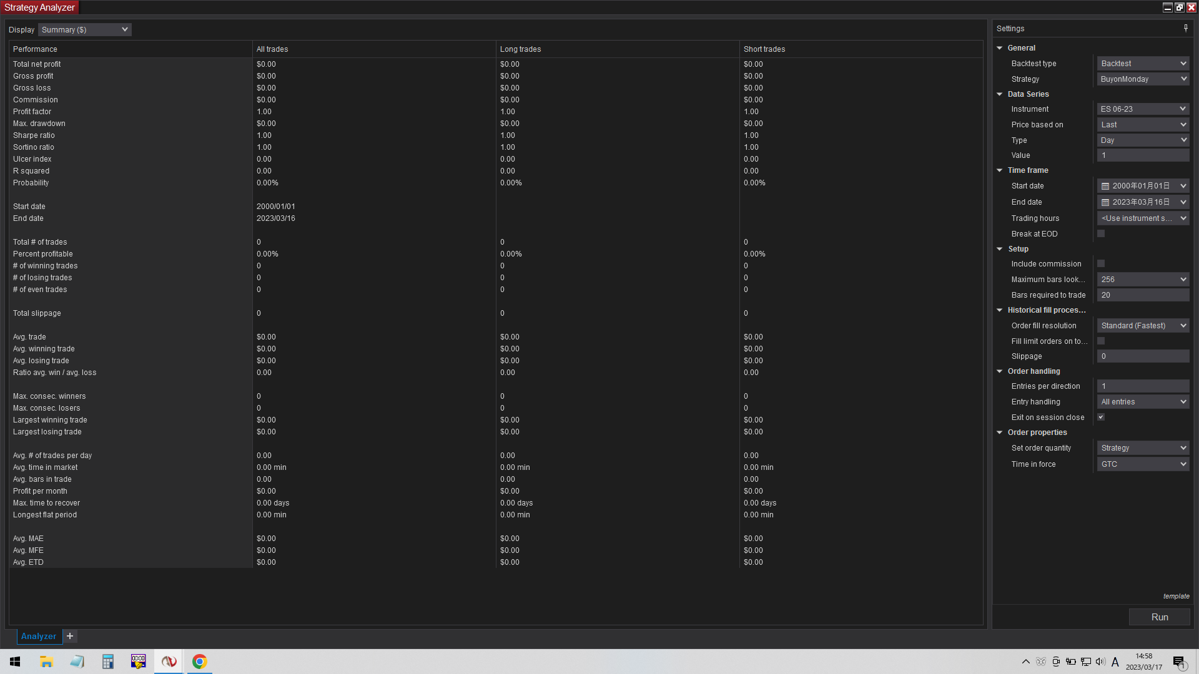
Task: Click the Windows Start button
Action: coord(15,662)
